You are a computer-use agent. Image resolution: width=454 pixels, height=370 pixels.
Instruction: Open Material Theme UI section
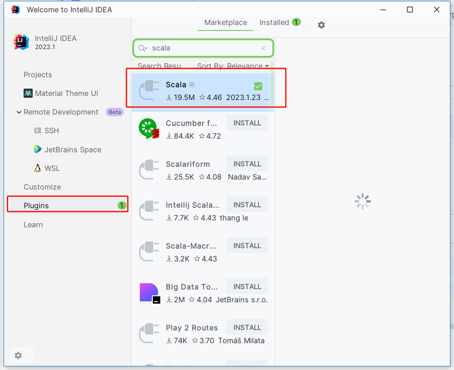61,93
